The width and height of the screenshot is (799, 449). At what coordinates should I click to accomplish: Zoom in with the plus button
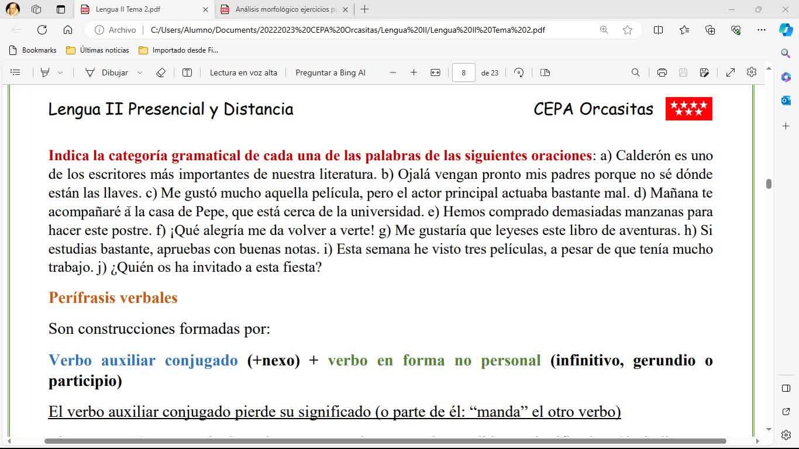[x=414, y=72]
